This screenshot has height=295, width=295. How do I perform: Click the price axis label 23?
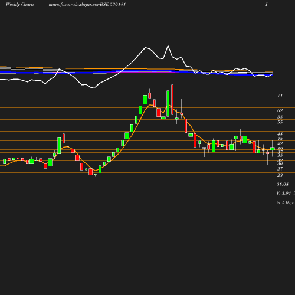coord(280,175)
